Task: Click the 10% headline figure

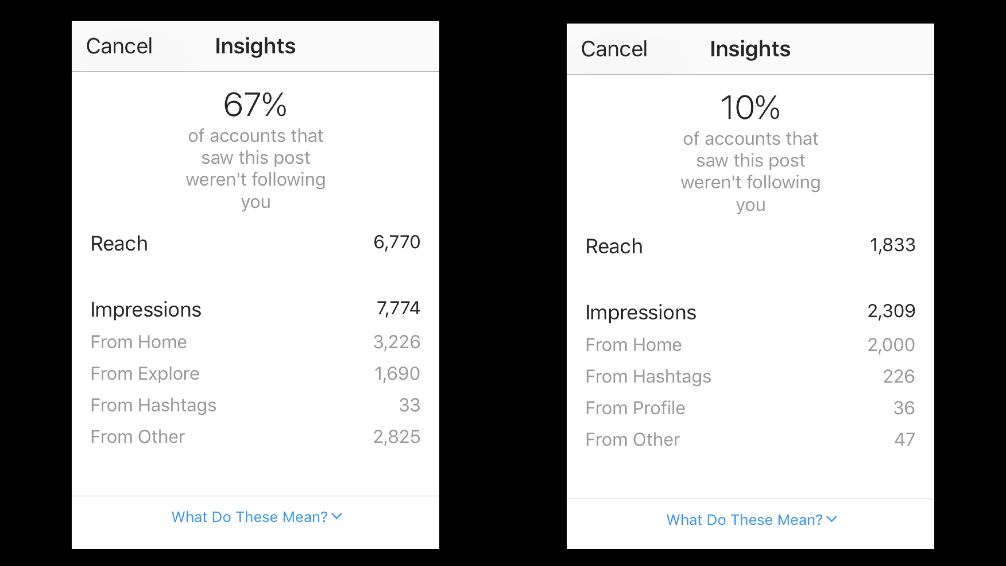Action: [x=750, y=107]
